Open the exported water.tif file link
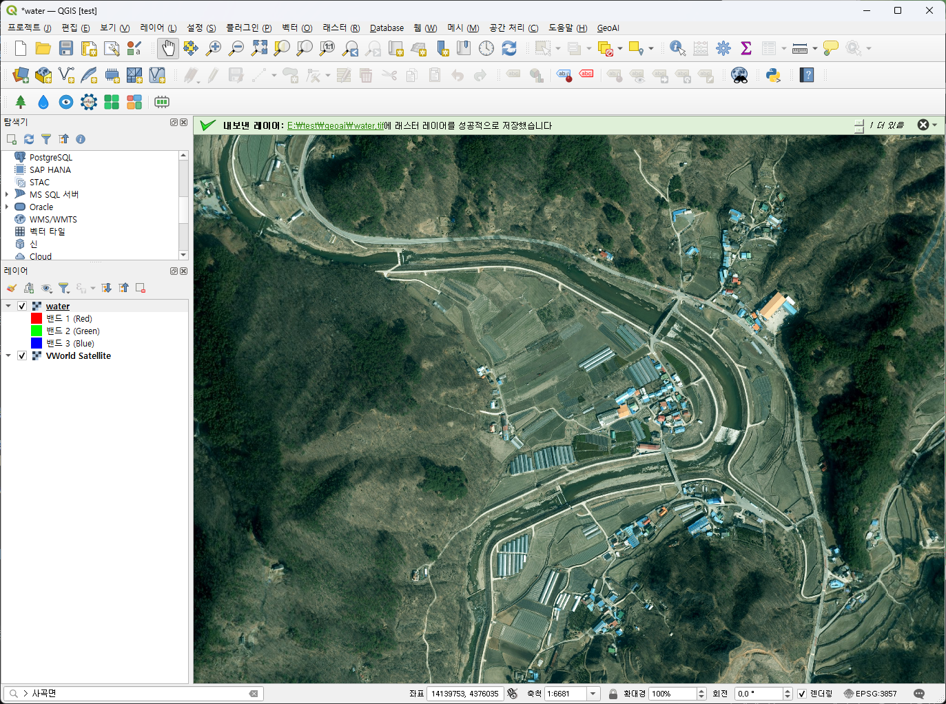This screenshot has width=946, height=704. pyautogui.click(x=336, y=125)
